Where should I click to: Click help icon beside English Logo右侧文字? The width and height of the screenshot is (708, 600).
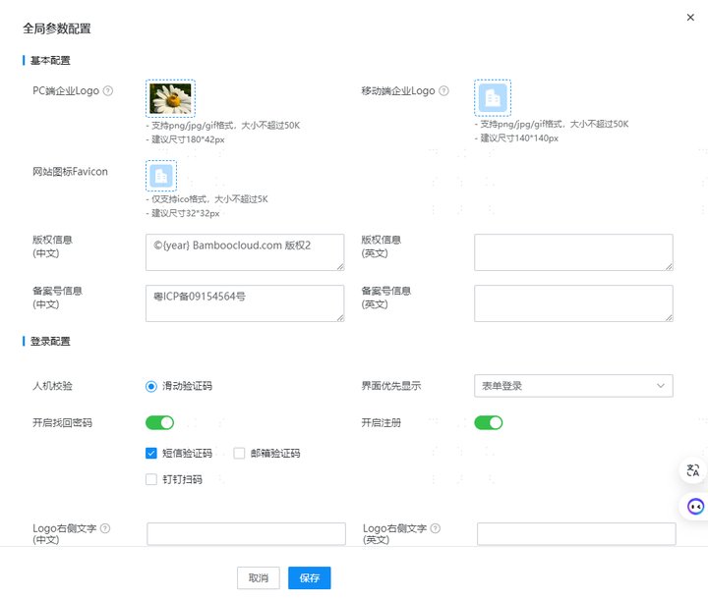tap(436, 528)
